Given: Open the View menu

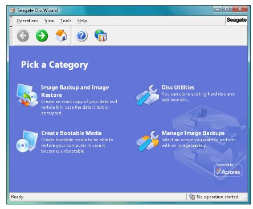Looking at the screenshot, I should click(49, 21).
